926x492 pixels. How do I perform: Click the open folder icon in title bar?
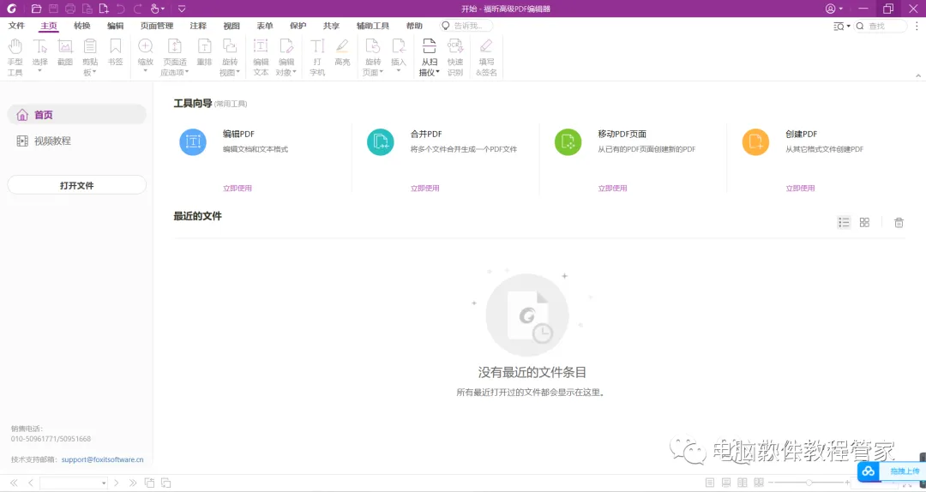tap(37, 9)
